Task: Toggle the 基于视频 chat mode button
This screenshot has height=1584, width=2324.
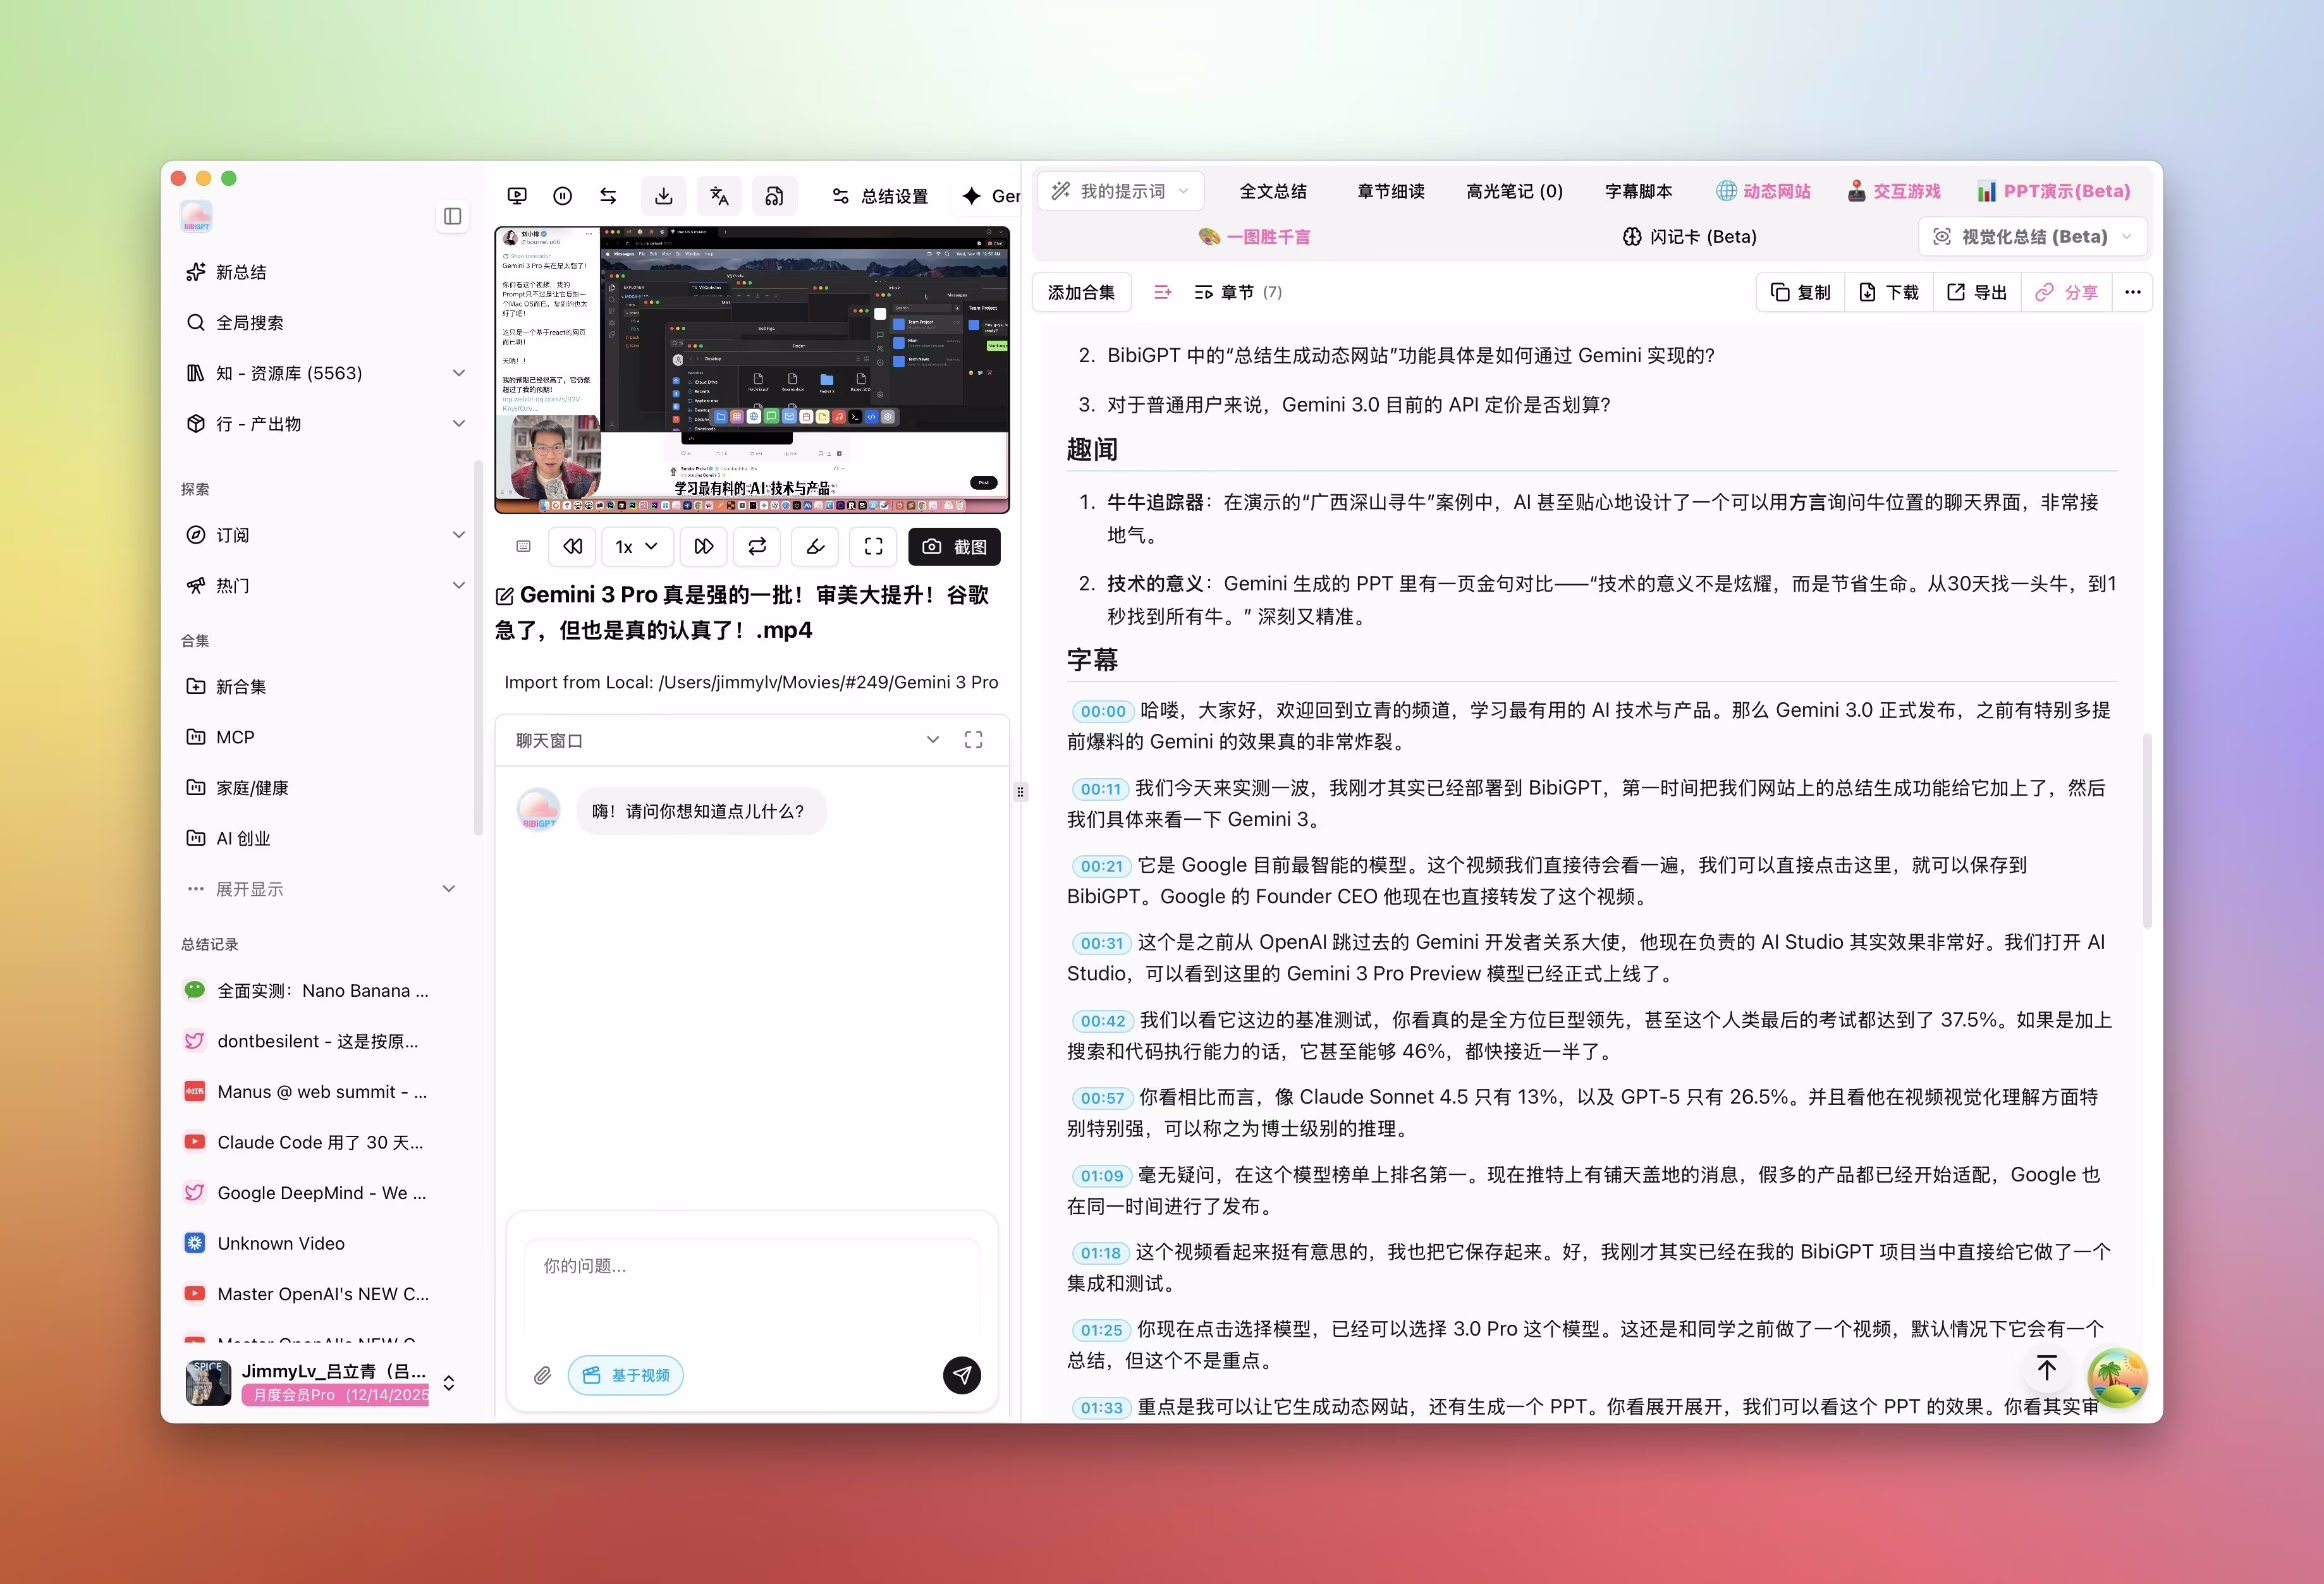Action: (626, 1375)
